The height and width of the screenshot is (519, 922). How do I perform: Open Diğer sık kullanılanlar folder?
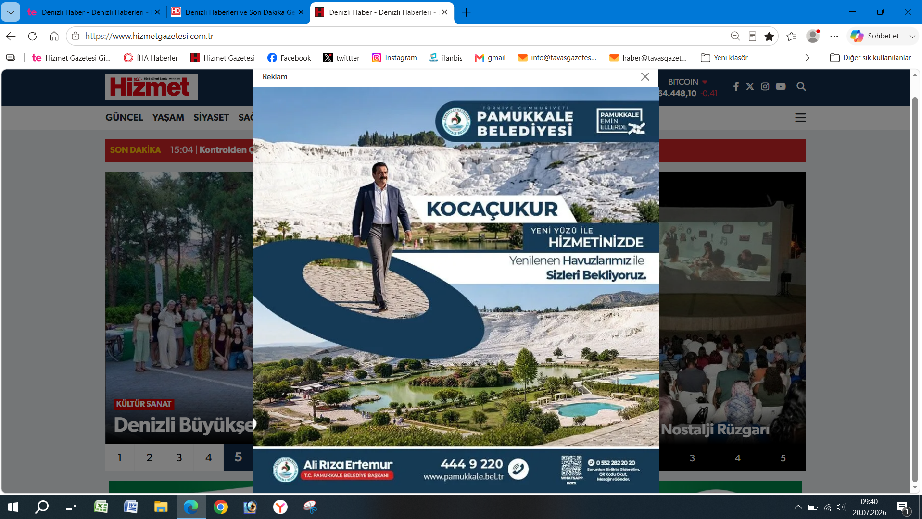tap(871, 58)
